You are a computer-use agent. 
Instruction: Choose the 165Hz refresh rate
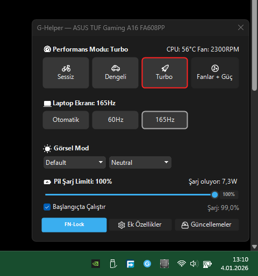[x=164, y=120]
